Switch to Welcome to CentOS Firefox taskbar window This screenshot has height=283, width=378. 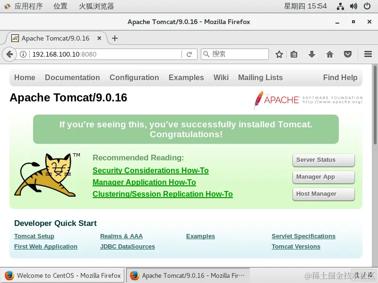click(x=62, y=275)
